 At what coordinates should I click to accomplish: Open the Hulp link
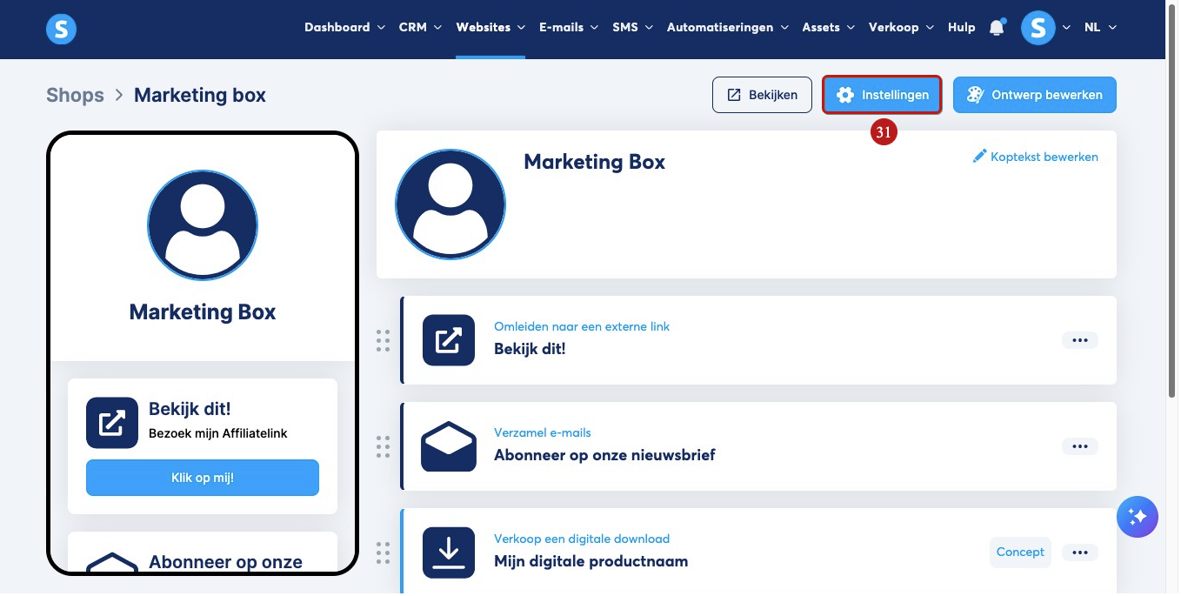[x=962, y=28]
